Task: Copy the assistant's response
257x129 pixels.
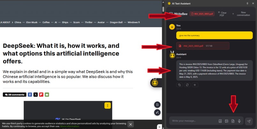Action: coord(180,85)
